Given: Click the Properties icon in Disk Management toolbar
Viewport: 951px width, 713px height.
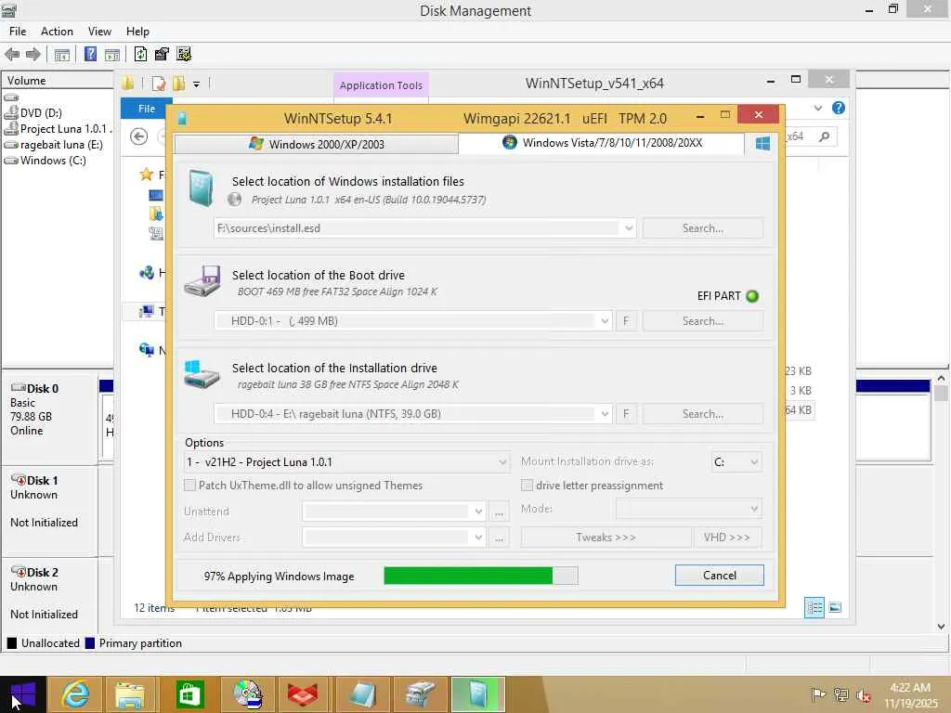Looking at the screenshot, I should coord(162,54).
